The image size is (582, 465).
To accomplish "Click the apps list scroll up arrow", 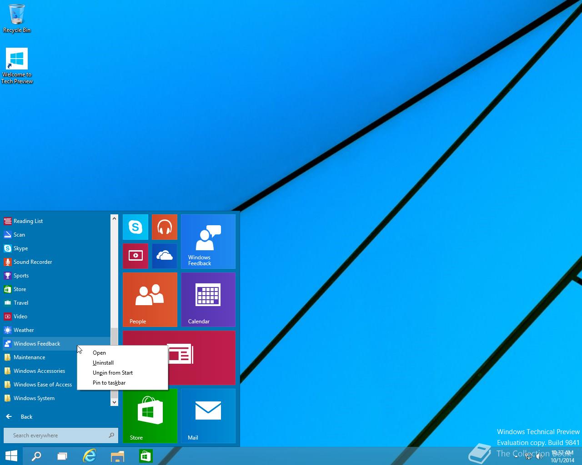I will point(114,218).
